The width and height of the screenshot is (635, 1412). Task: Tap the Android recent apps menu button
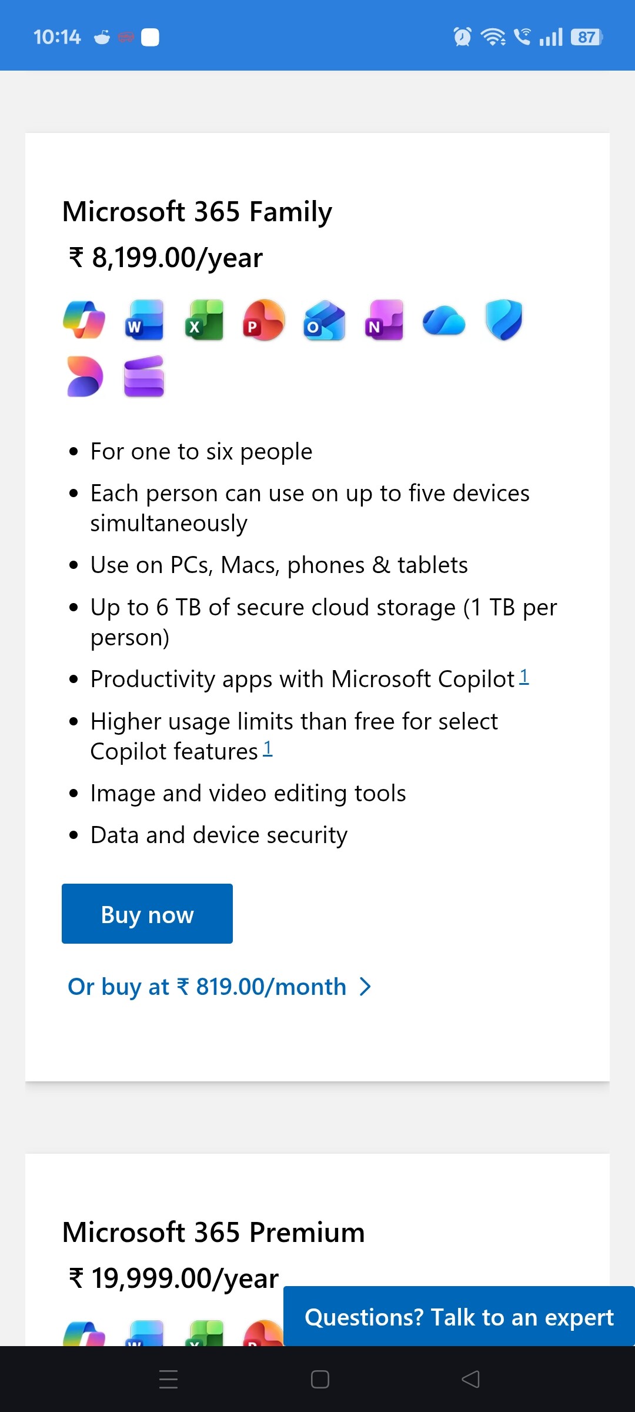pos(169,1379)
